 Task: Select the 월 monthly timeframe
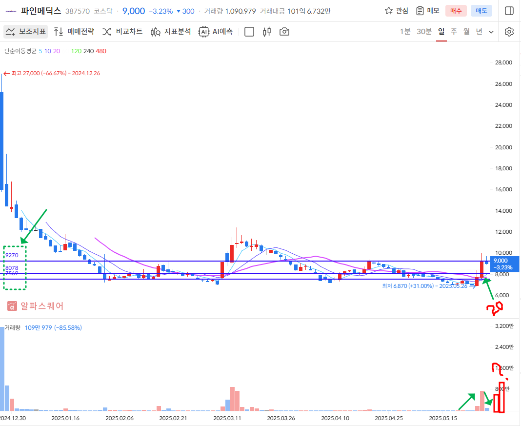pyautogui.click(x=466, y=32)
